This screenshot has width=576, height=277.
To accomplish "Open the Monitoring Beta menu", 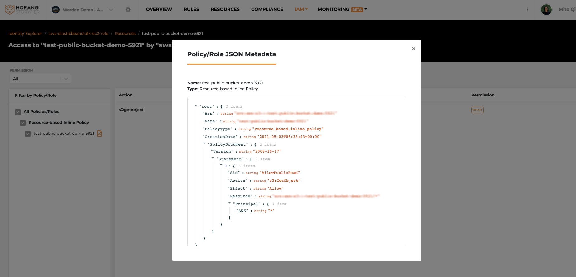I will click(342, 9).
